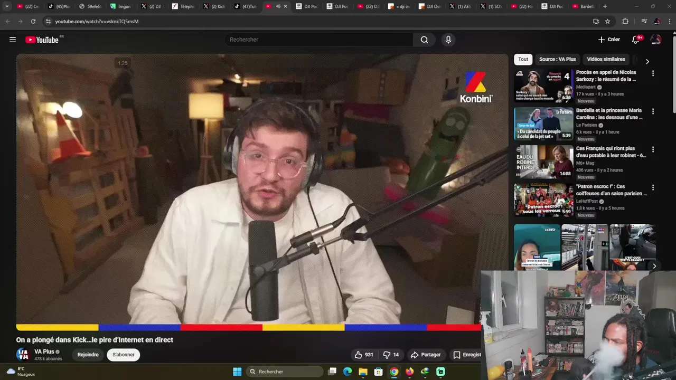676x380 pixels.
Task: Open the YouTube guide hamburger menu
Action: 13,40
